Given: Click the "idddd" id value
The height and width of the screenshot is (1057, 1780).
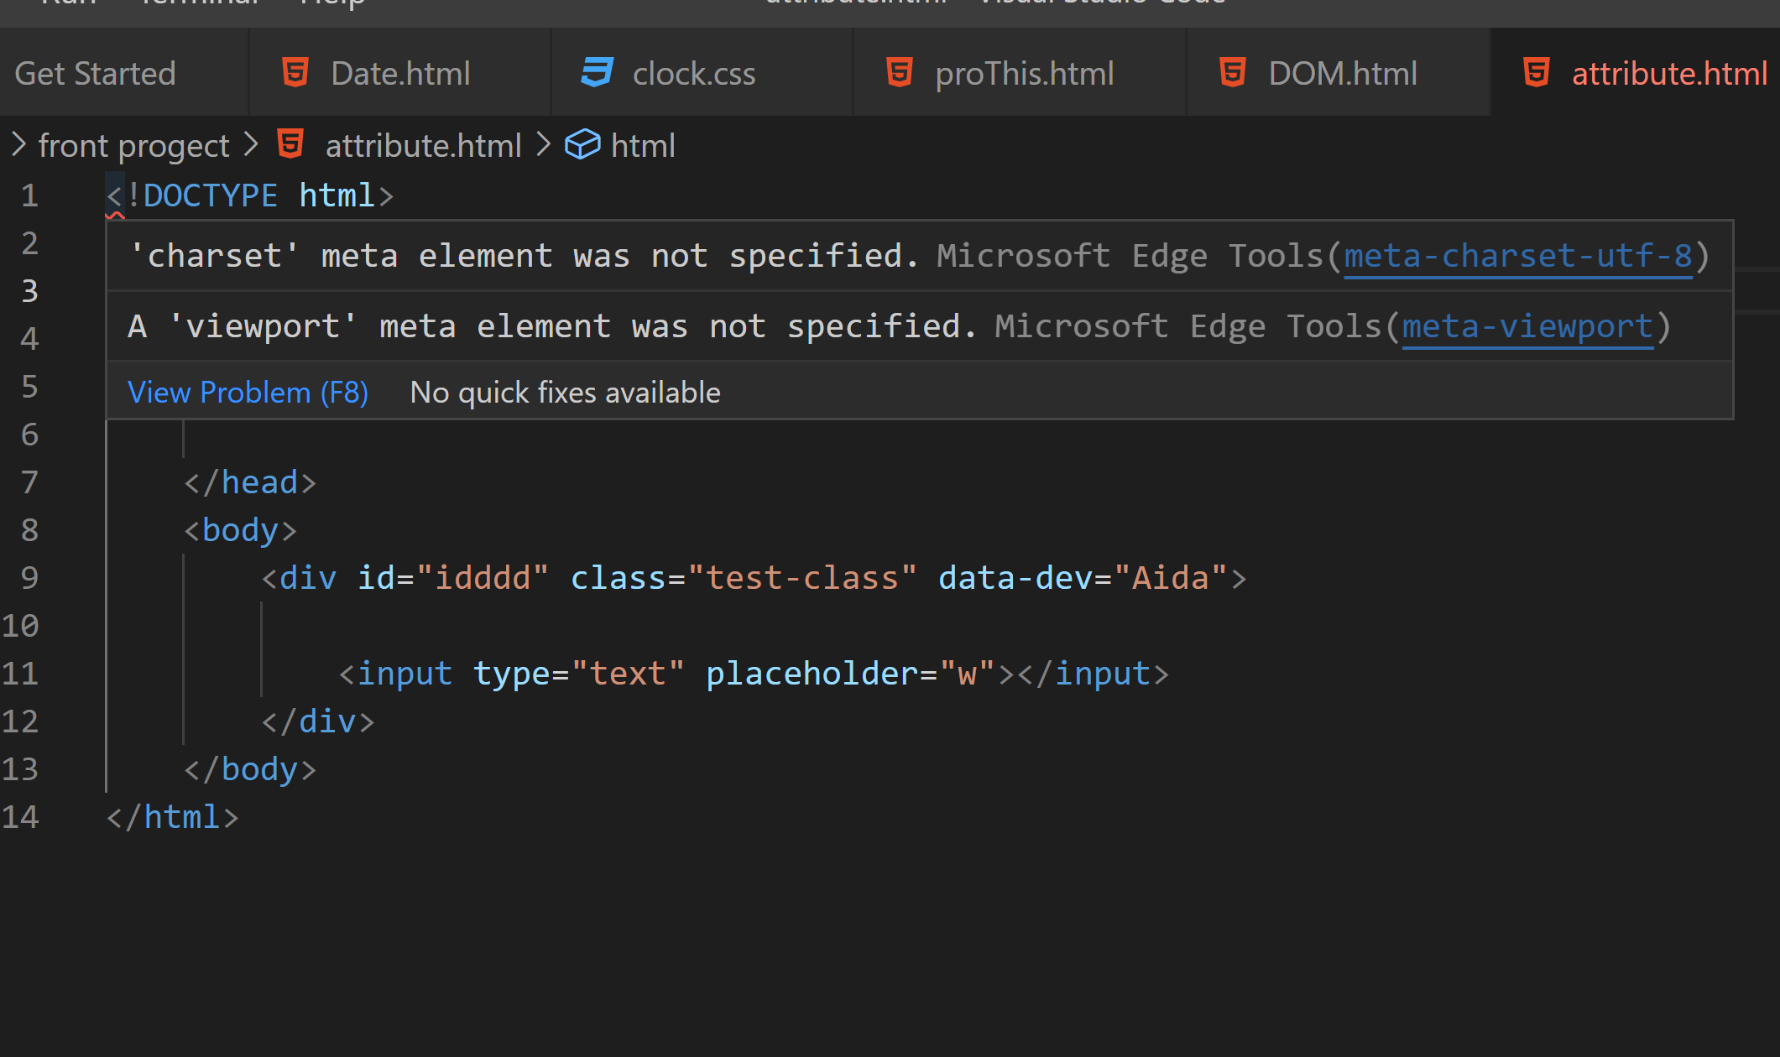Looking at the screenshot, I should tap(483, 578).
